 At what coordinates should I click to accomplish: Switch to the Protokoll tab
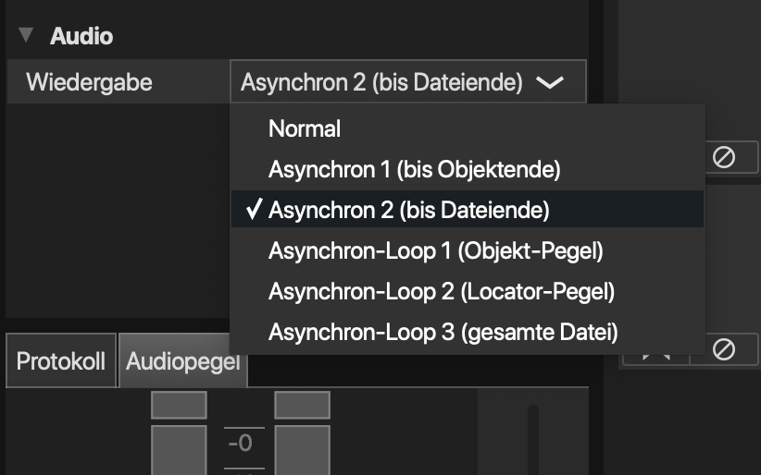pos(61,360)
